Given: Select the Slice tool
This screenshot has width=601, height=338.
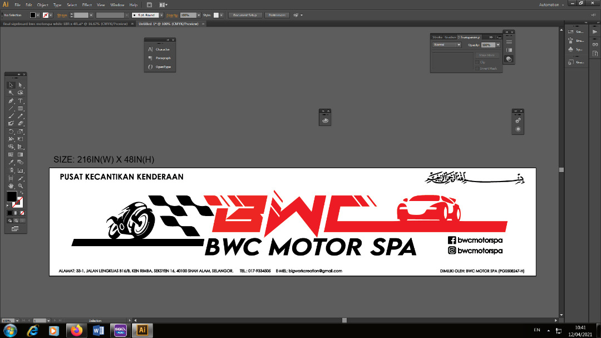Looking at the screenshot, I should [x=21, y=178].
